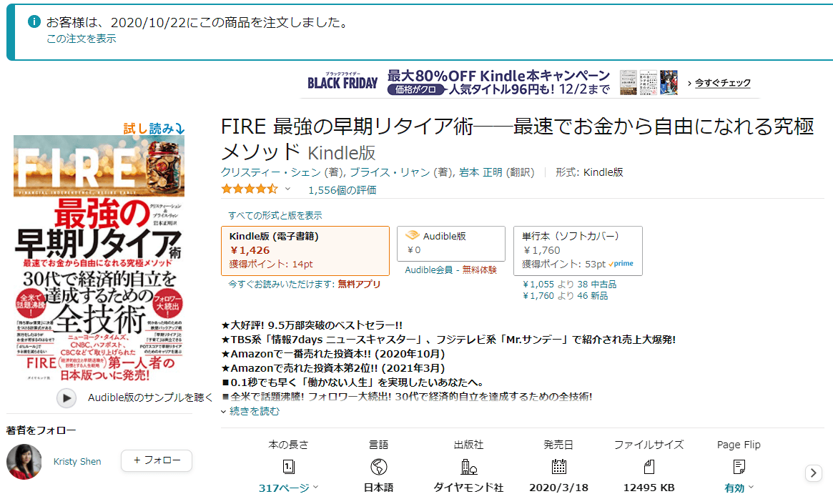Viewport: 833px width, 499px height.
Task: Click the prime badge icon
Action: click(x=621, y=264)
